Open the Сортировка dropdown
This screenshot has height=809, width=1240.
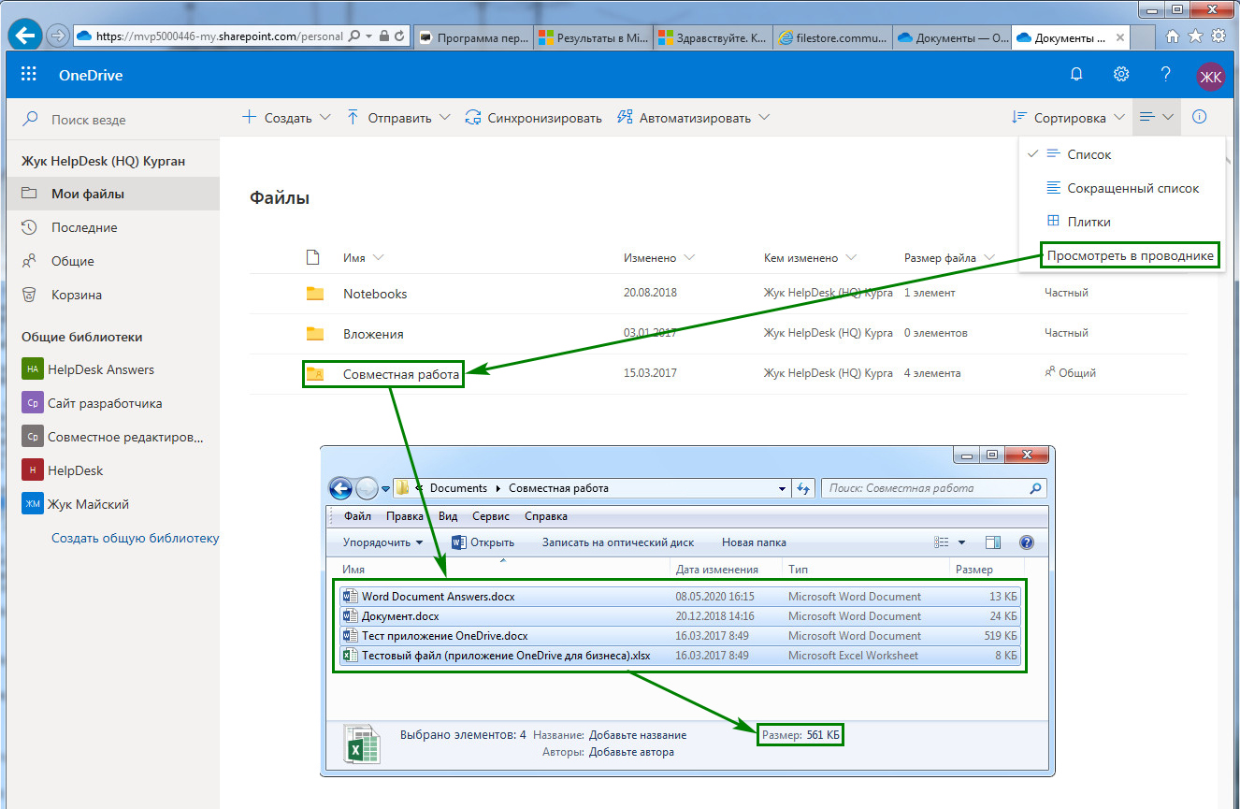[1070, 118]
